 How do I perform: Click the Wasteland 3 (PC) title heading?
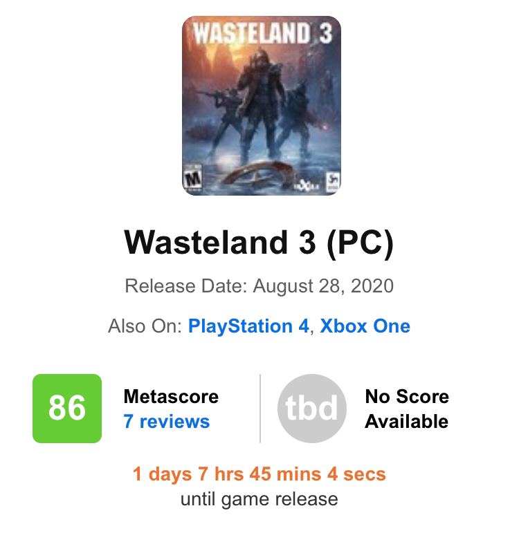point(259,243)
